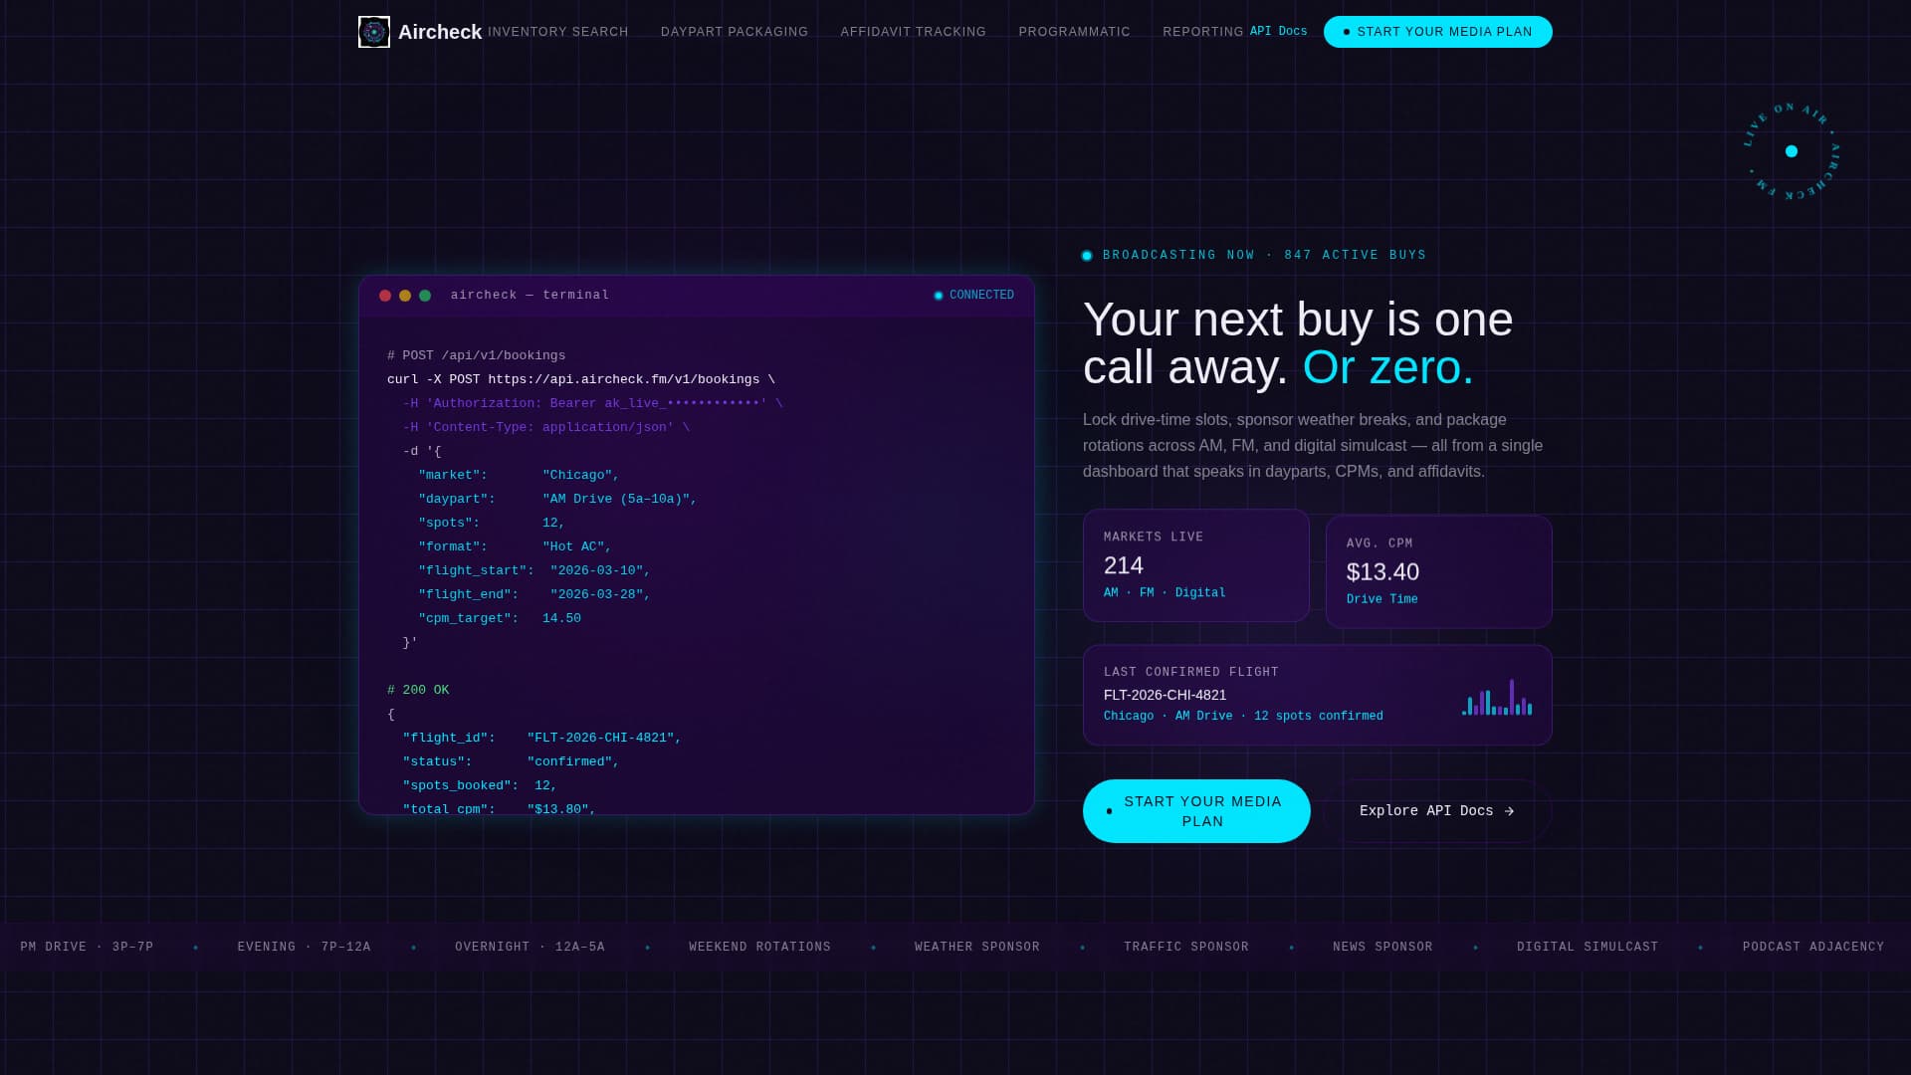Click the Aircheck brand name

[440, 32]
